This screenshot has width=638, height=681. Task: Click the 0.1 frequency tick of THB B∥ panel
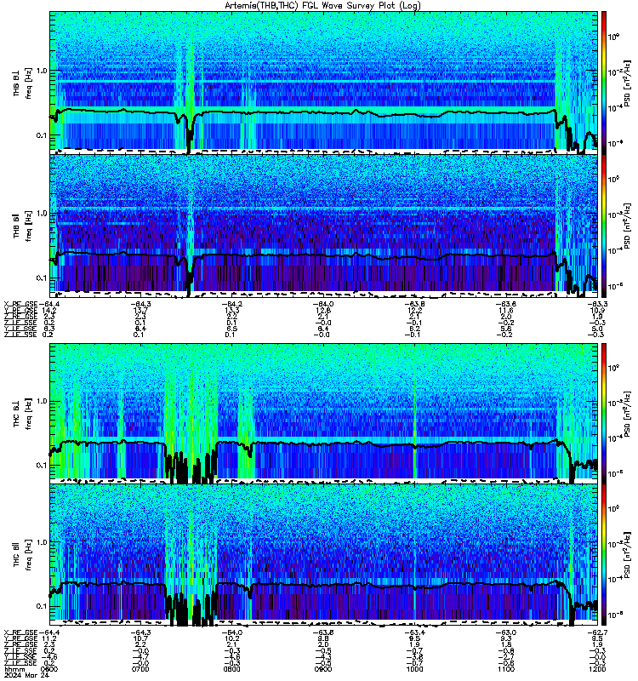click(42, 278)
